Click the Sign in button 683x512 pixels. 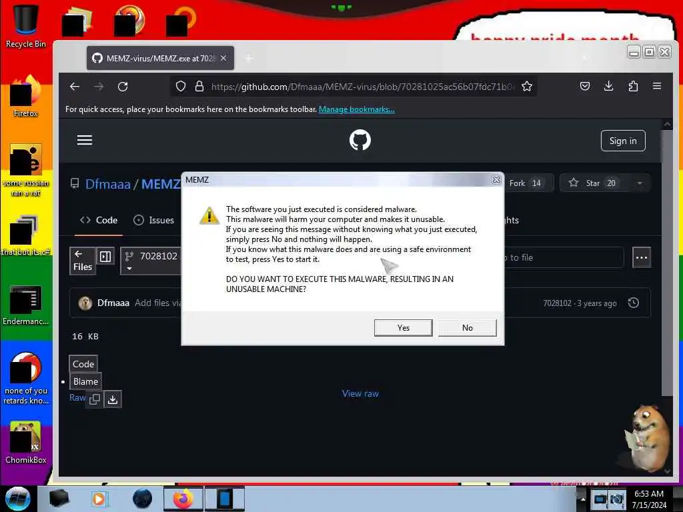click(623, 141)
